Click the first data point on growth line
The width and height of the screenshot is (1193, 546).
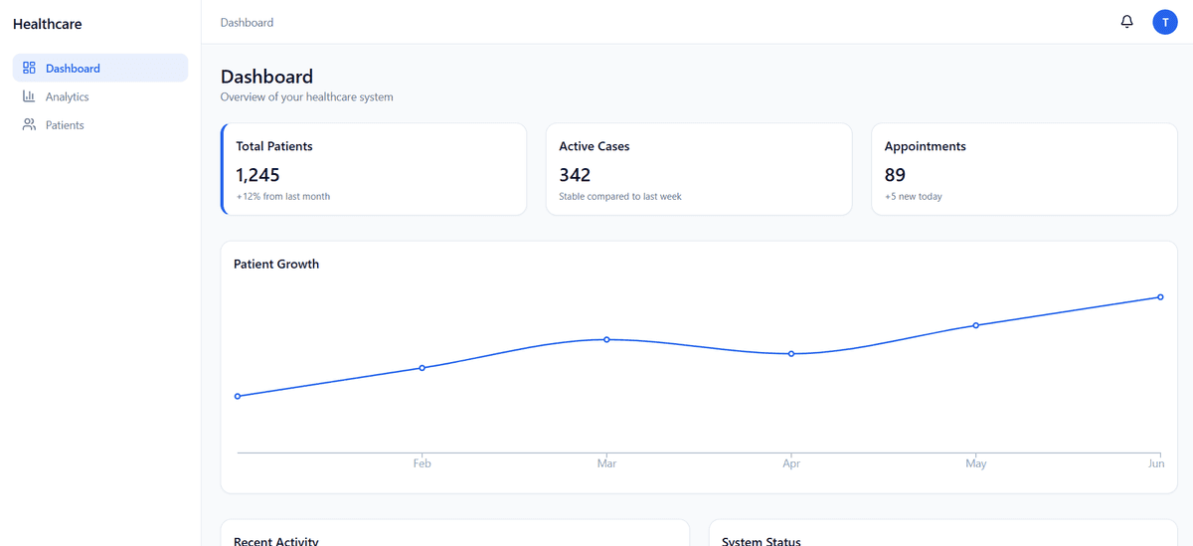[x=238, y=396]
